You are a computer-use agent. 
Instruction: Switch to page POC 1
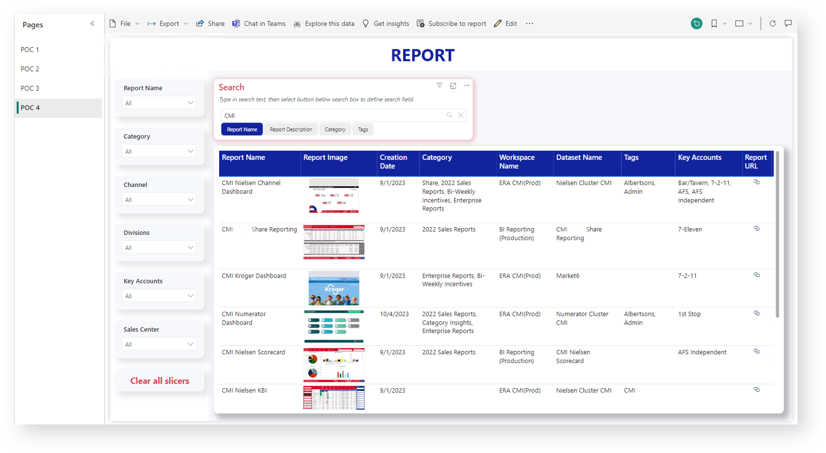point(59,49)
